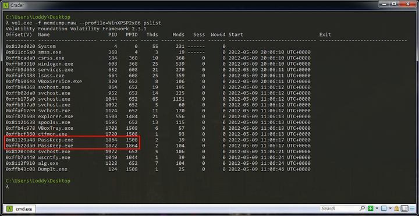Click the empty lambda prompt line
Image resolution: width=419 pixels, height=216 pixels.
pos(7,186)
